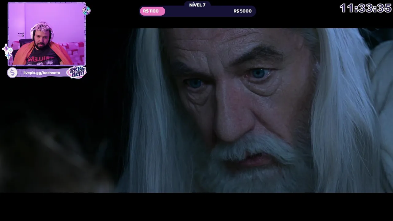
Task: Click the NÍVEL 7 level label
Action: point(197,5)
